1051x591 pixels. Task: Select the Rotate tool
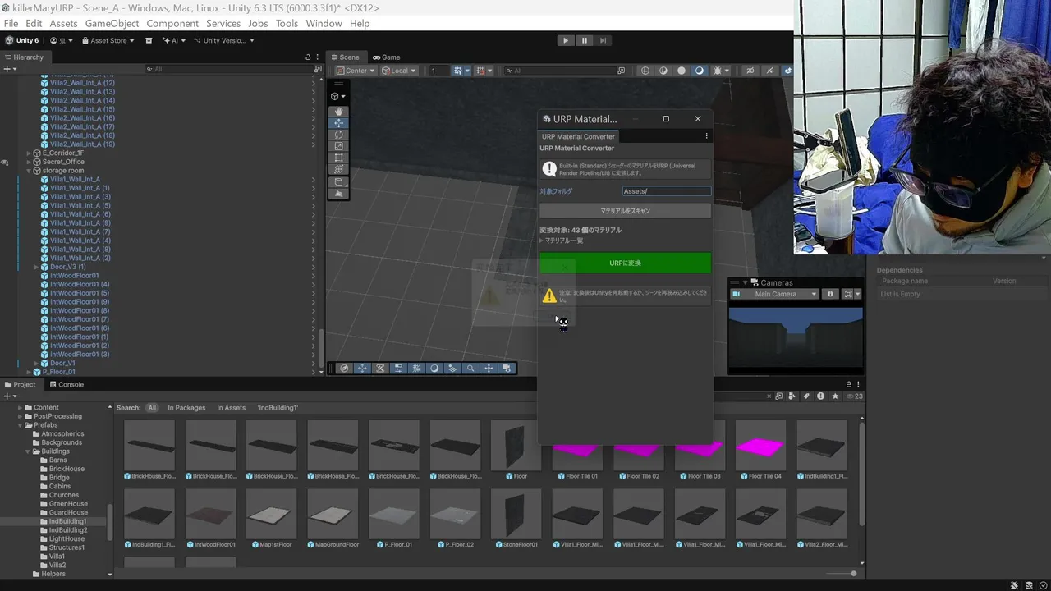(339, 135)
